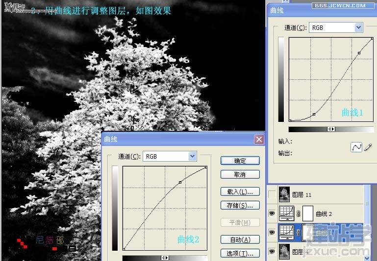Click the 曲线1 dialog title bar text
The width and height of the screenshot is (377, 261).
(x=277, y=11)
